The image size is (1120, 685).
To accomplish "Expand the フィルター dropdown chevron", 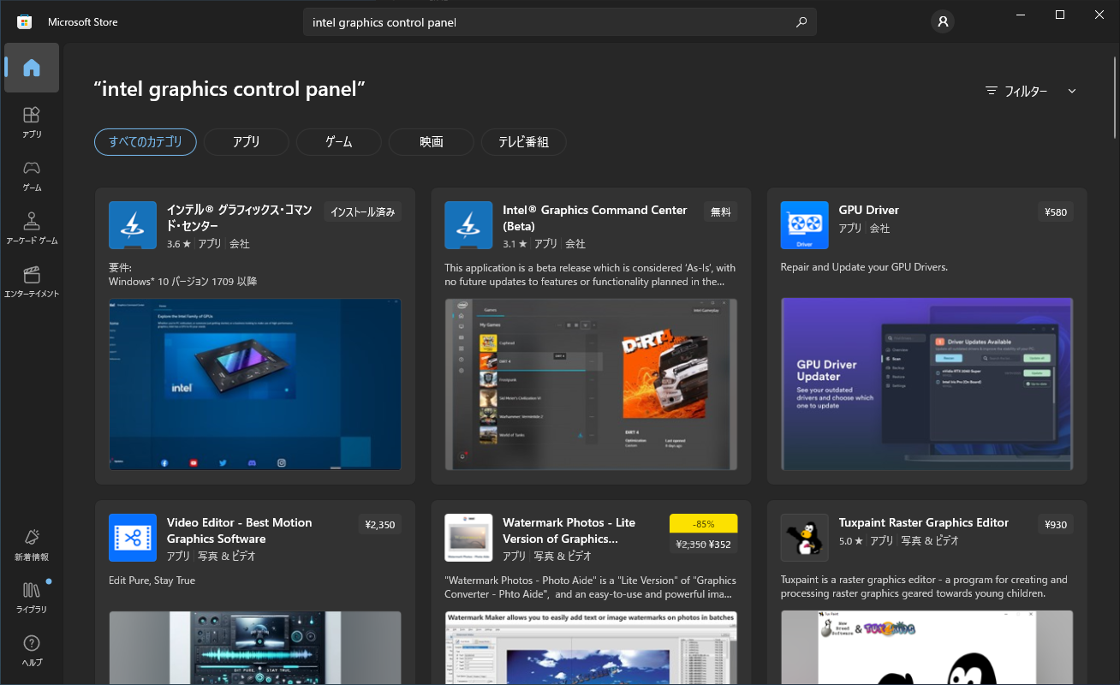I will pyautogui.click(x=1072, y=91).
